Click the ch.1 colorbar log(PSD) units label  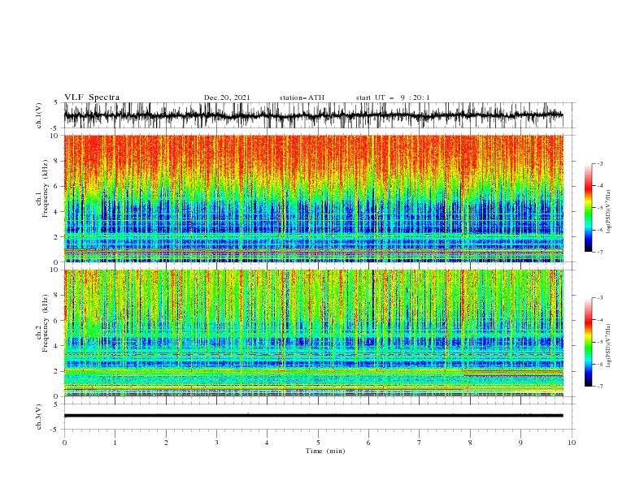tap(609, 212)
